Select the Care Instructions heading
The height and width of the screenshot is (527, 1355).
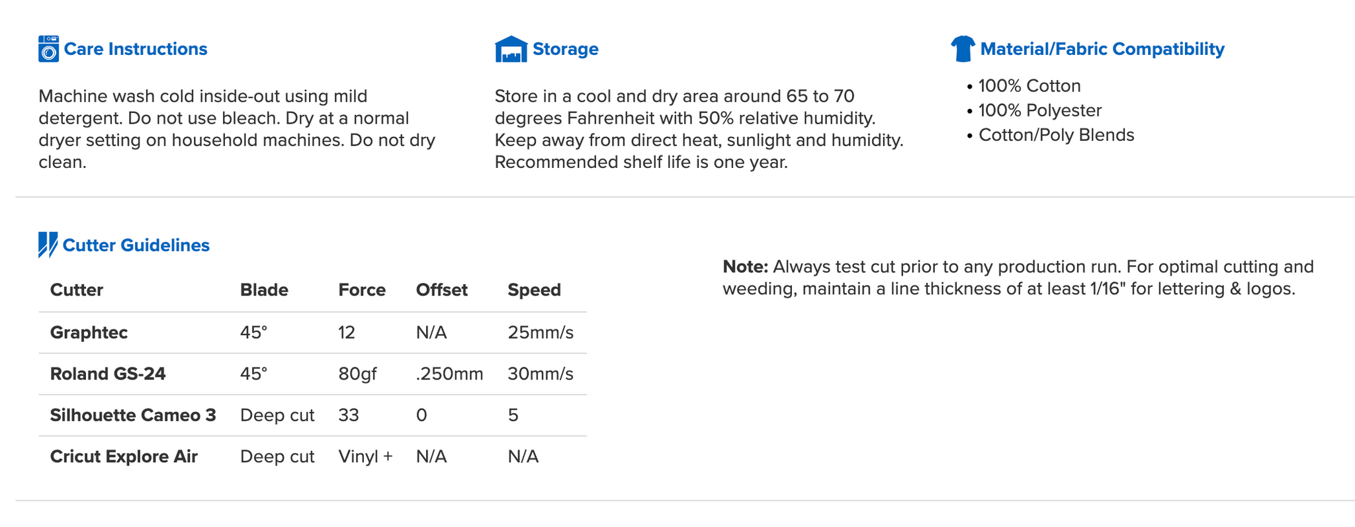click(135, 49)
